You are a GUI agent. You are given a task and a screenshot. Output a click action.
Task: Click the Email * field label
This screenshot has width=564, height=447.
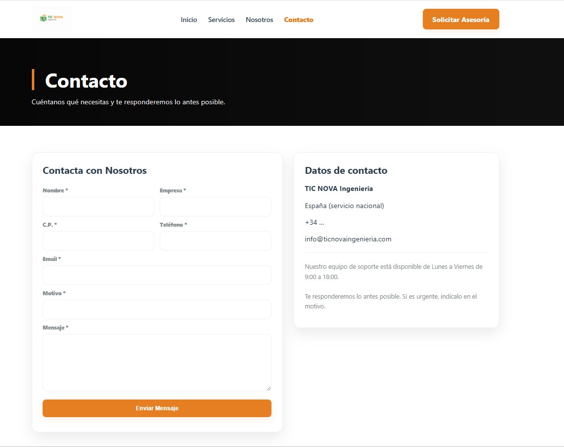pos(52,259)
